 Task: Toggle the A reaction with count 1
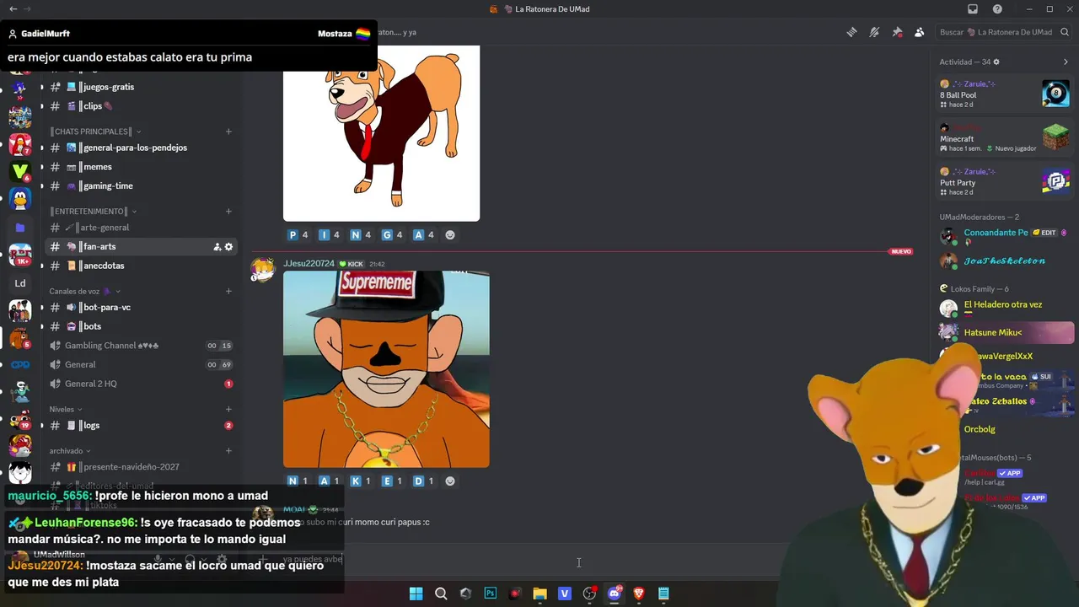[330, 481]
